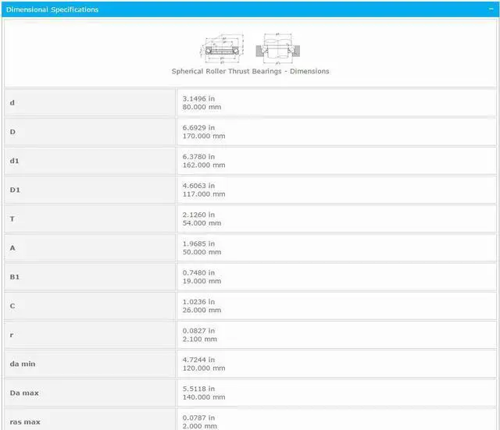Click the Dimensional Specifications header title
Image resolution: width=500 pixels, height=430 pixels.
52,10
